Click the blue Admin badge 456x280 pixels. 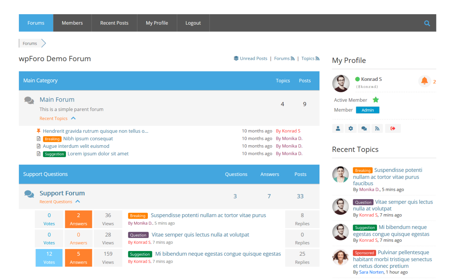tap(368, 110)
